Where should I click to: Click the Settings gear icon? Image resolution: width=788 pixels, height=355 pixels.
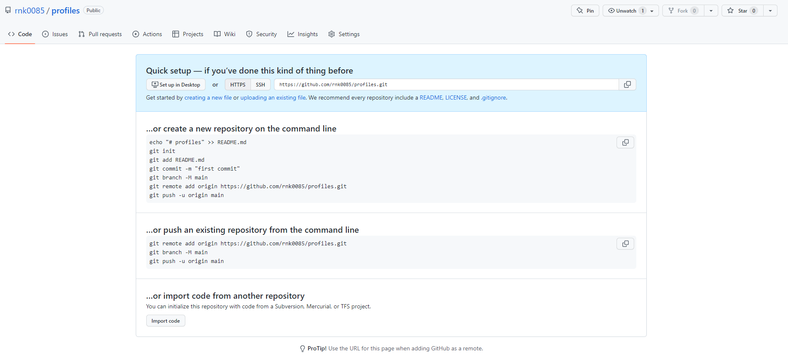(332, 34)
